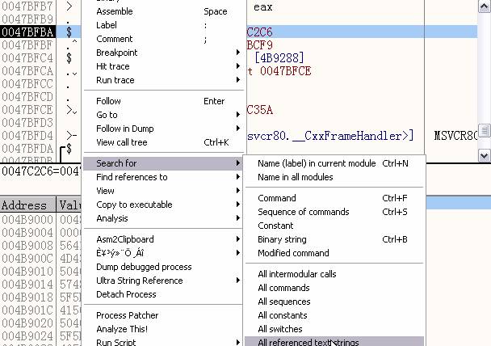Open the Hit trace submenu
Screen dimensions: 491x346
coord(163,66)
